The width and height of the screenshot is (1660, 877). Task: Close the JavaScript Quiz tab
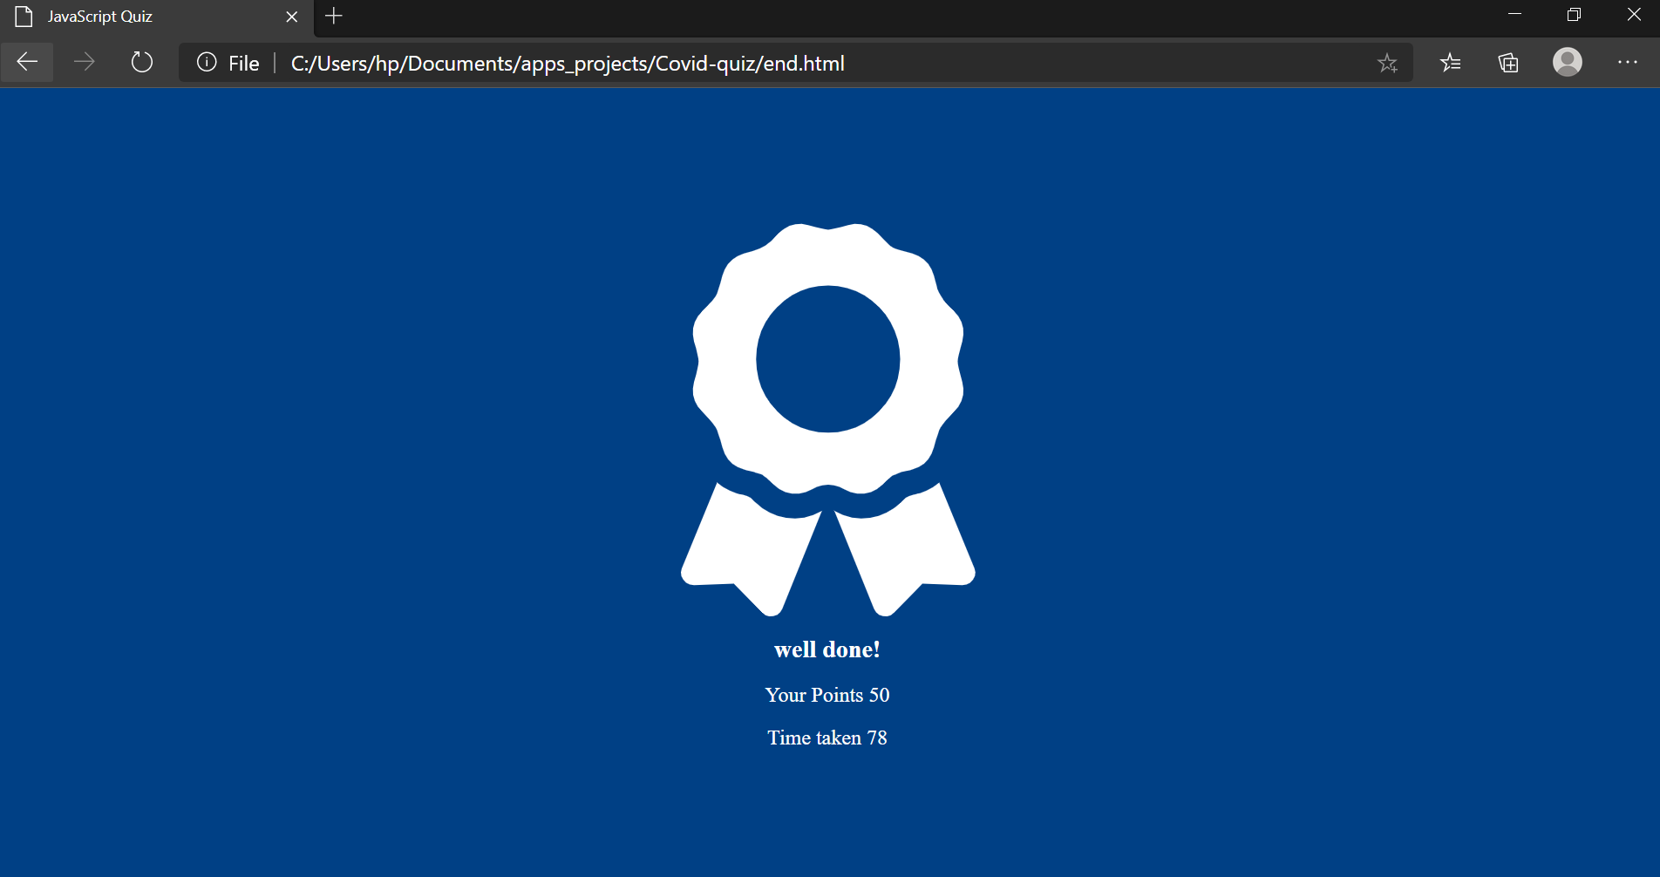tap(291, 16)
